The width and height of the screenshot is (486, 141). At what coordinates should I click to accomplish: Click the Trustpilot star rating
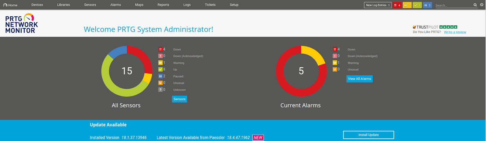(x=448, y=27)
